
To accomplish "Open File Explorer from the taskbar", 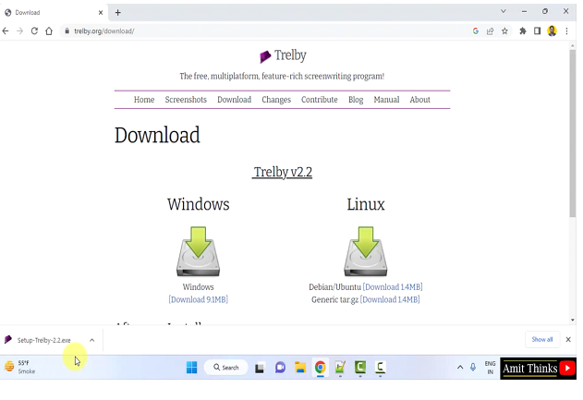I will tap(300, 368).
